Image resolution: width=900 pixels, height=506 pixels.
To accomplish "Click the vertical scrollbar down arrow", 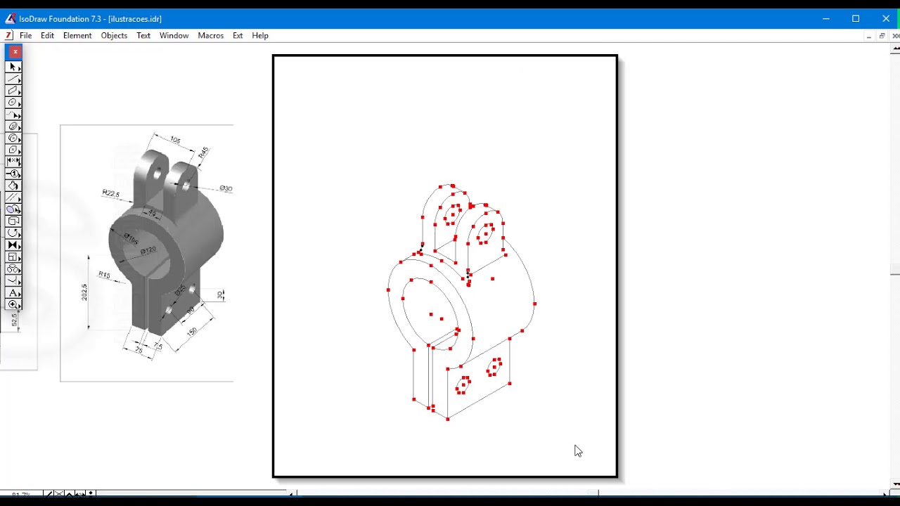I will click(x=894, y=484).
